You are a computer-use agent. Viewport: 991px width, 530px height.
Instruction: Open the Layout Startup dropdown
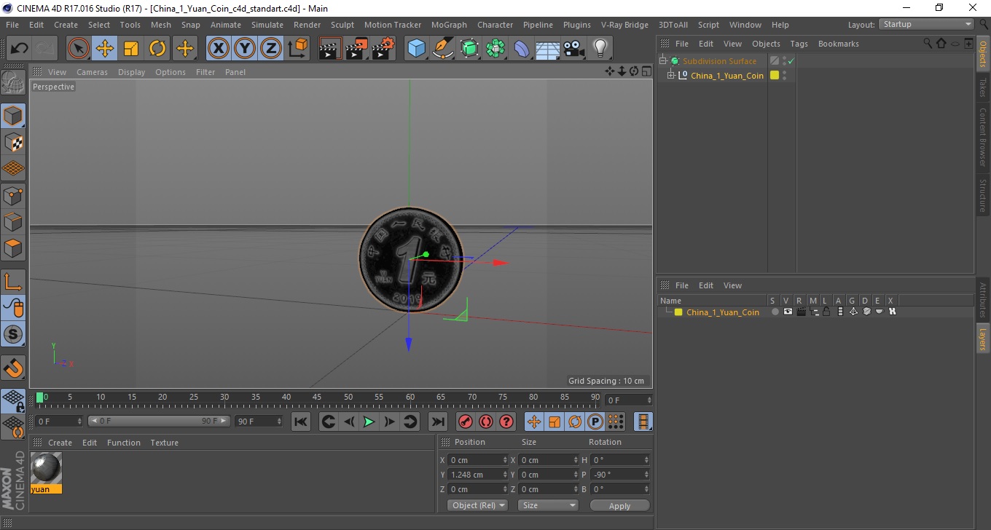(927, 25)
